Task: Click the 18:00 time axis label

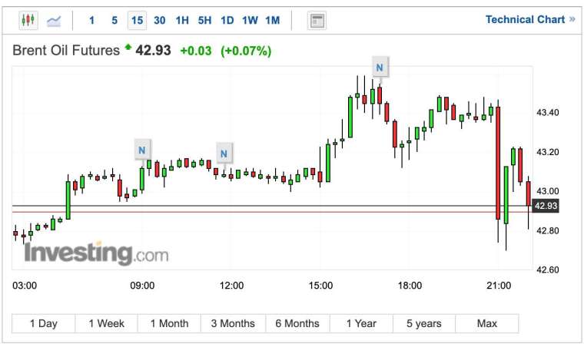Action: (410, 286)
